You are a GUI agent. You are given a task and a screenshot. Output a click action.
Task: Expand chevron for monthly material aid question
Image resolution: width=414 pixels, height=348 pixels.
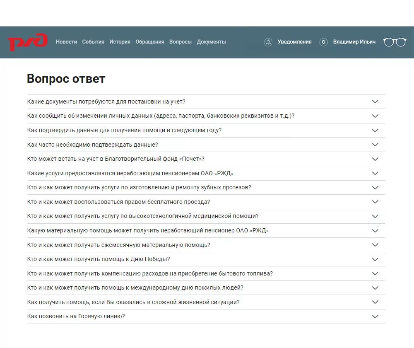(375, 245)
